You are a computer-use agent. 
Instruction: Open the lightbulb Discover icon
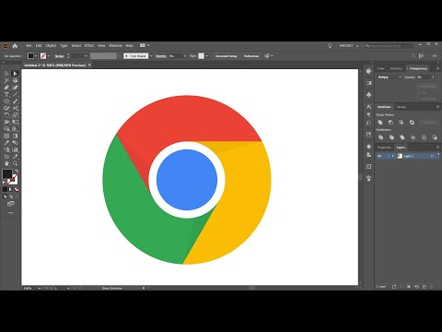pyautogui.click(x=330, y=46)
